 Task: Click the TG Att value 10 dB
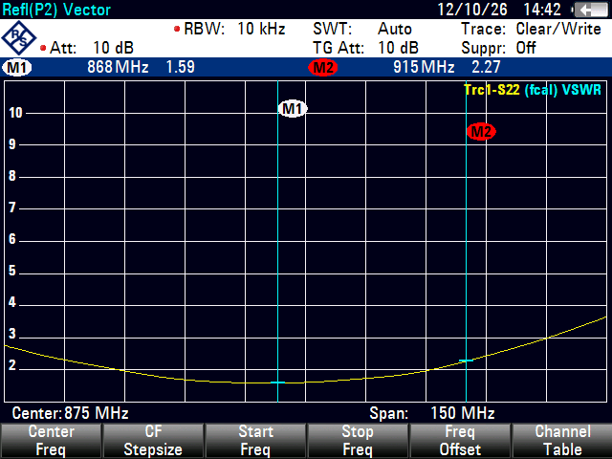398,48
